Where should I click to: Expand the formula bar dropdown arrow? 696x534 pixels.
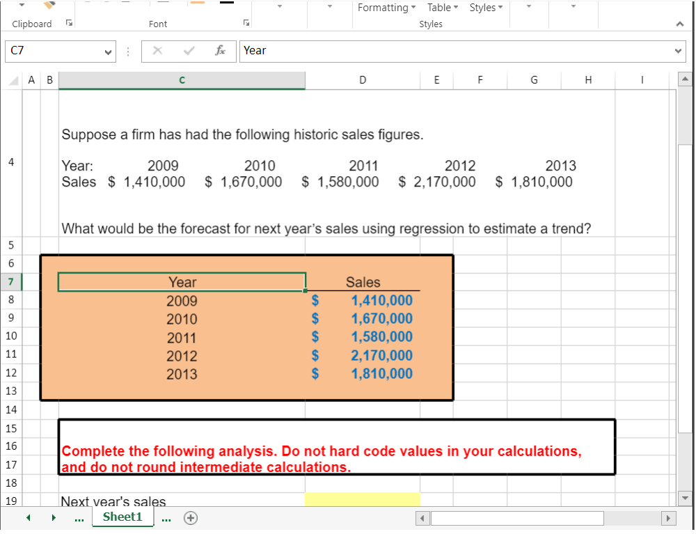point(677,51)
